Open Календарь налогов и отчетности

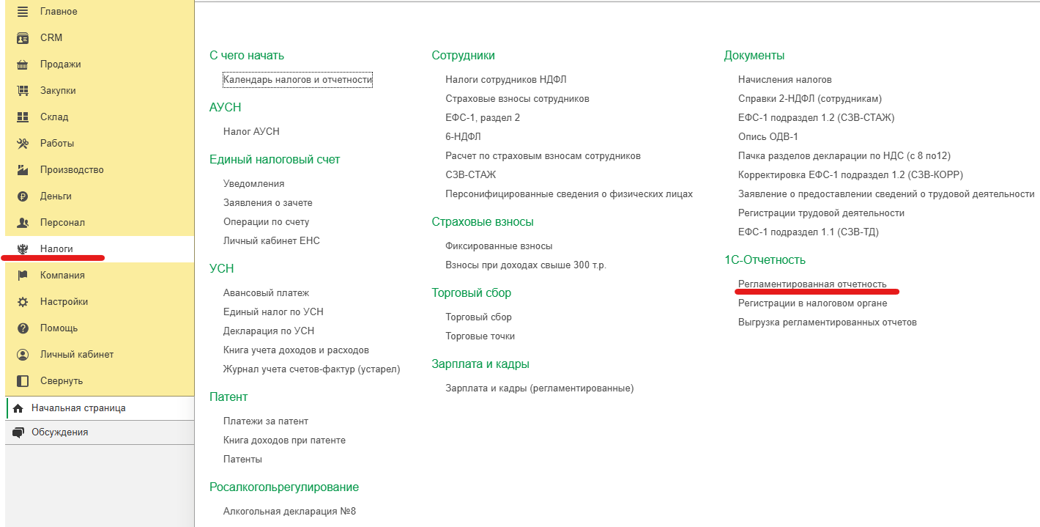297,80
